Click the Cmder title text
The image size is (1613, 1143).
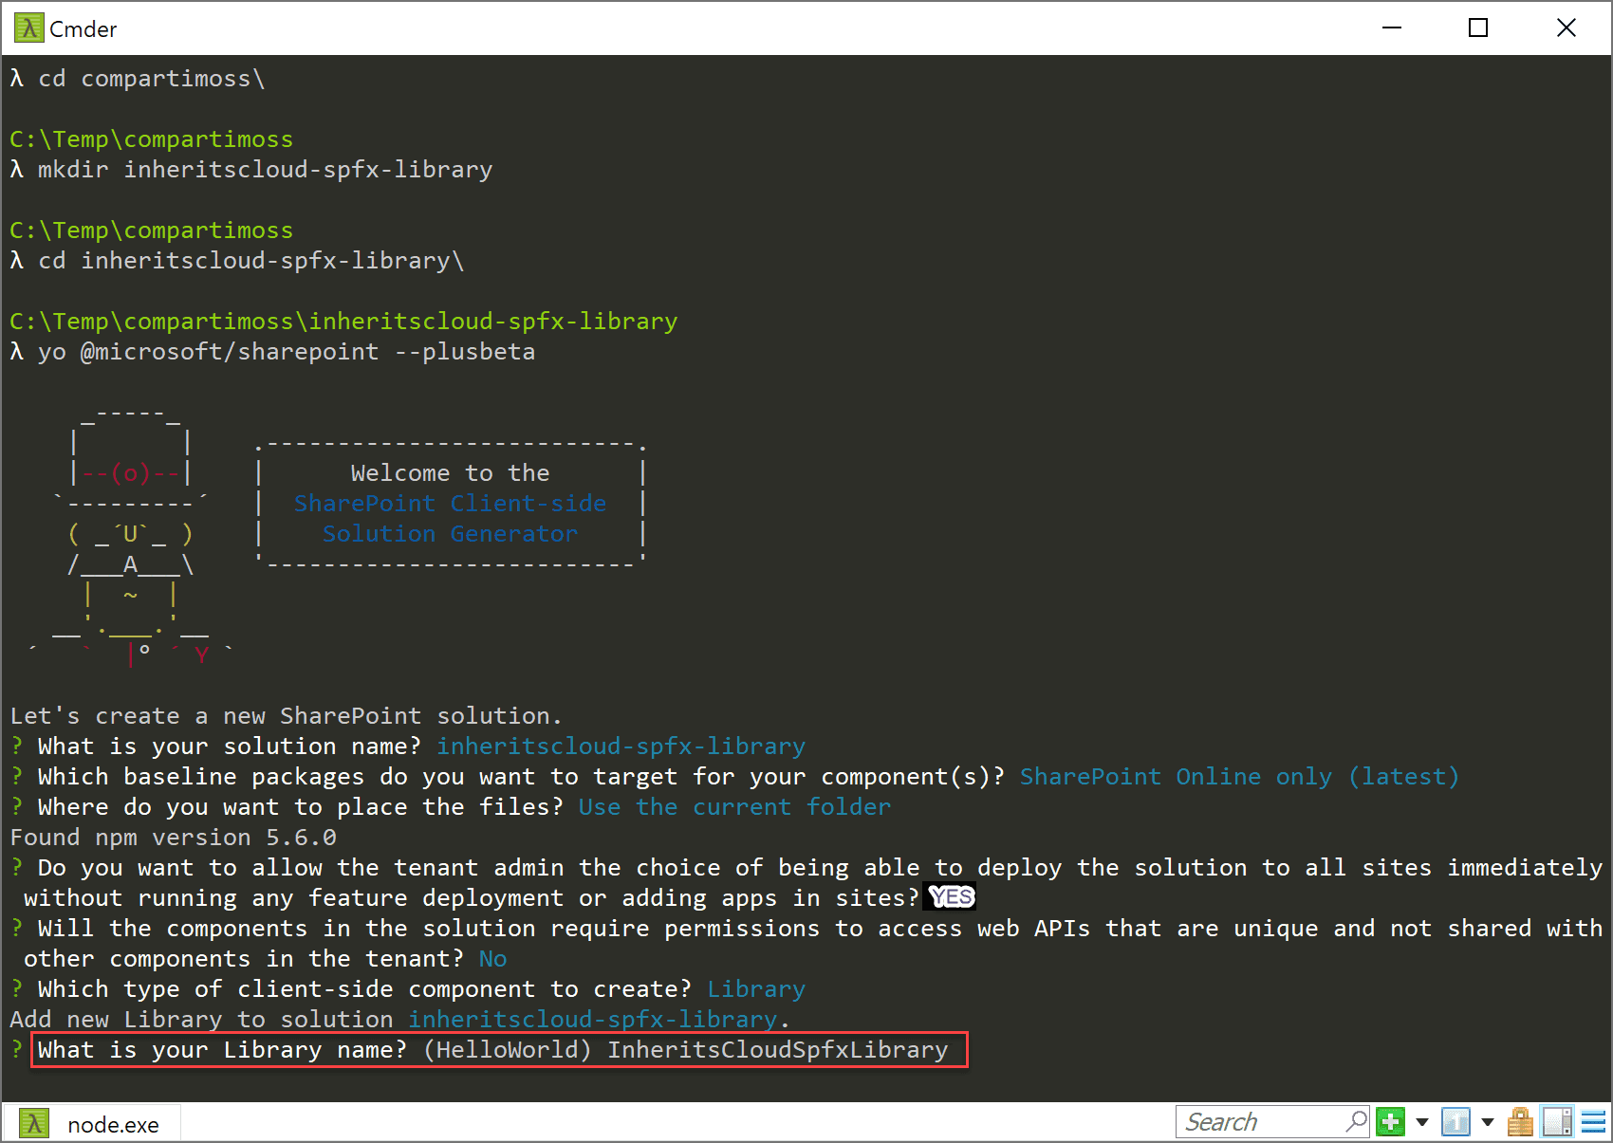click(x=83, y=29)
